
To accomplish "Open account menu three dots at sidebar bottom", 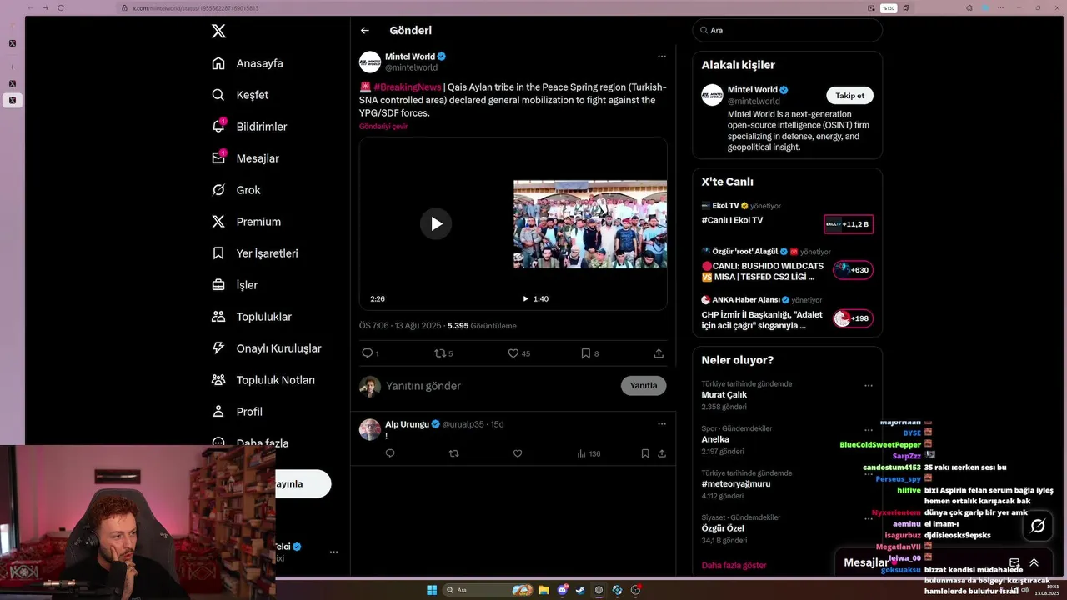I will 333,552.
